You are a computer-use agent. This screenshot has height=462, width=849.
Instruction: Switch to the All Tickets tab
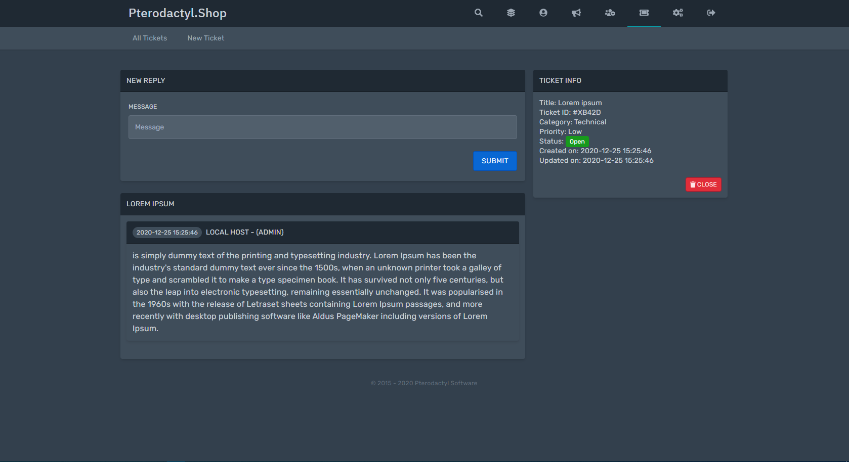point(150,38)
